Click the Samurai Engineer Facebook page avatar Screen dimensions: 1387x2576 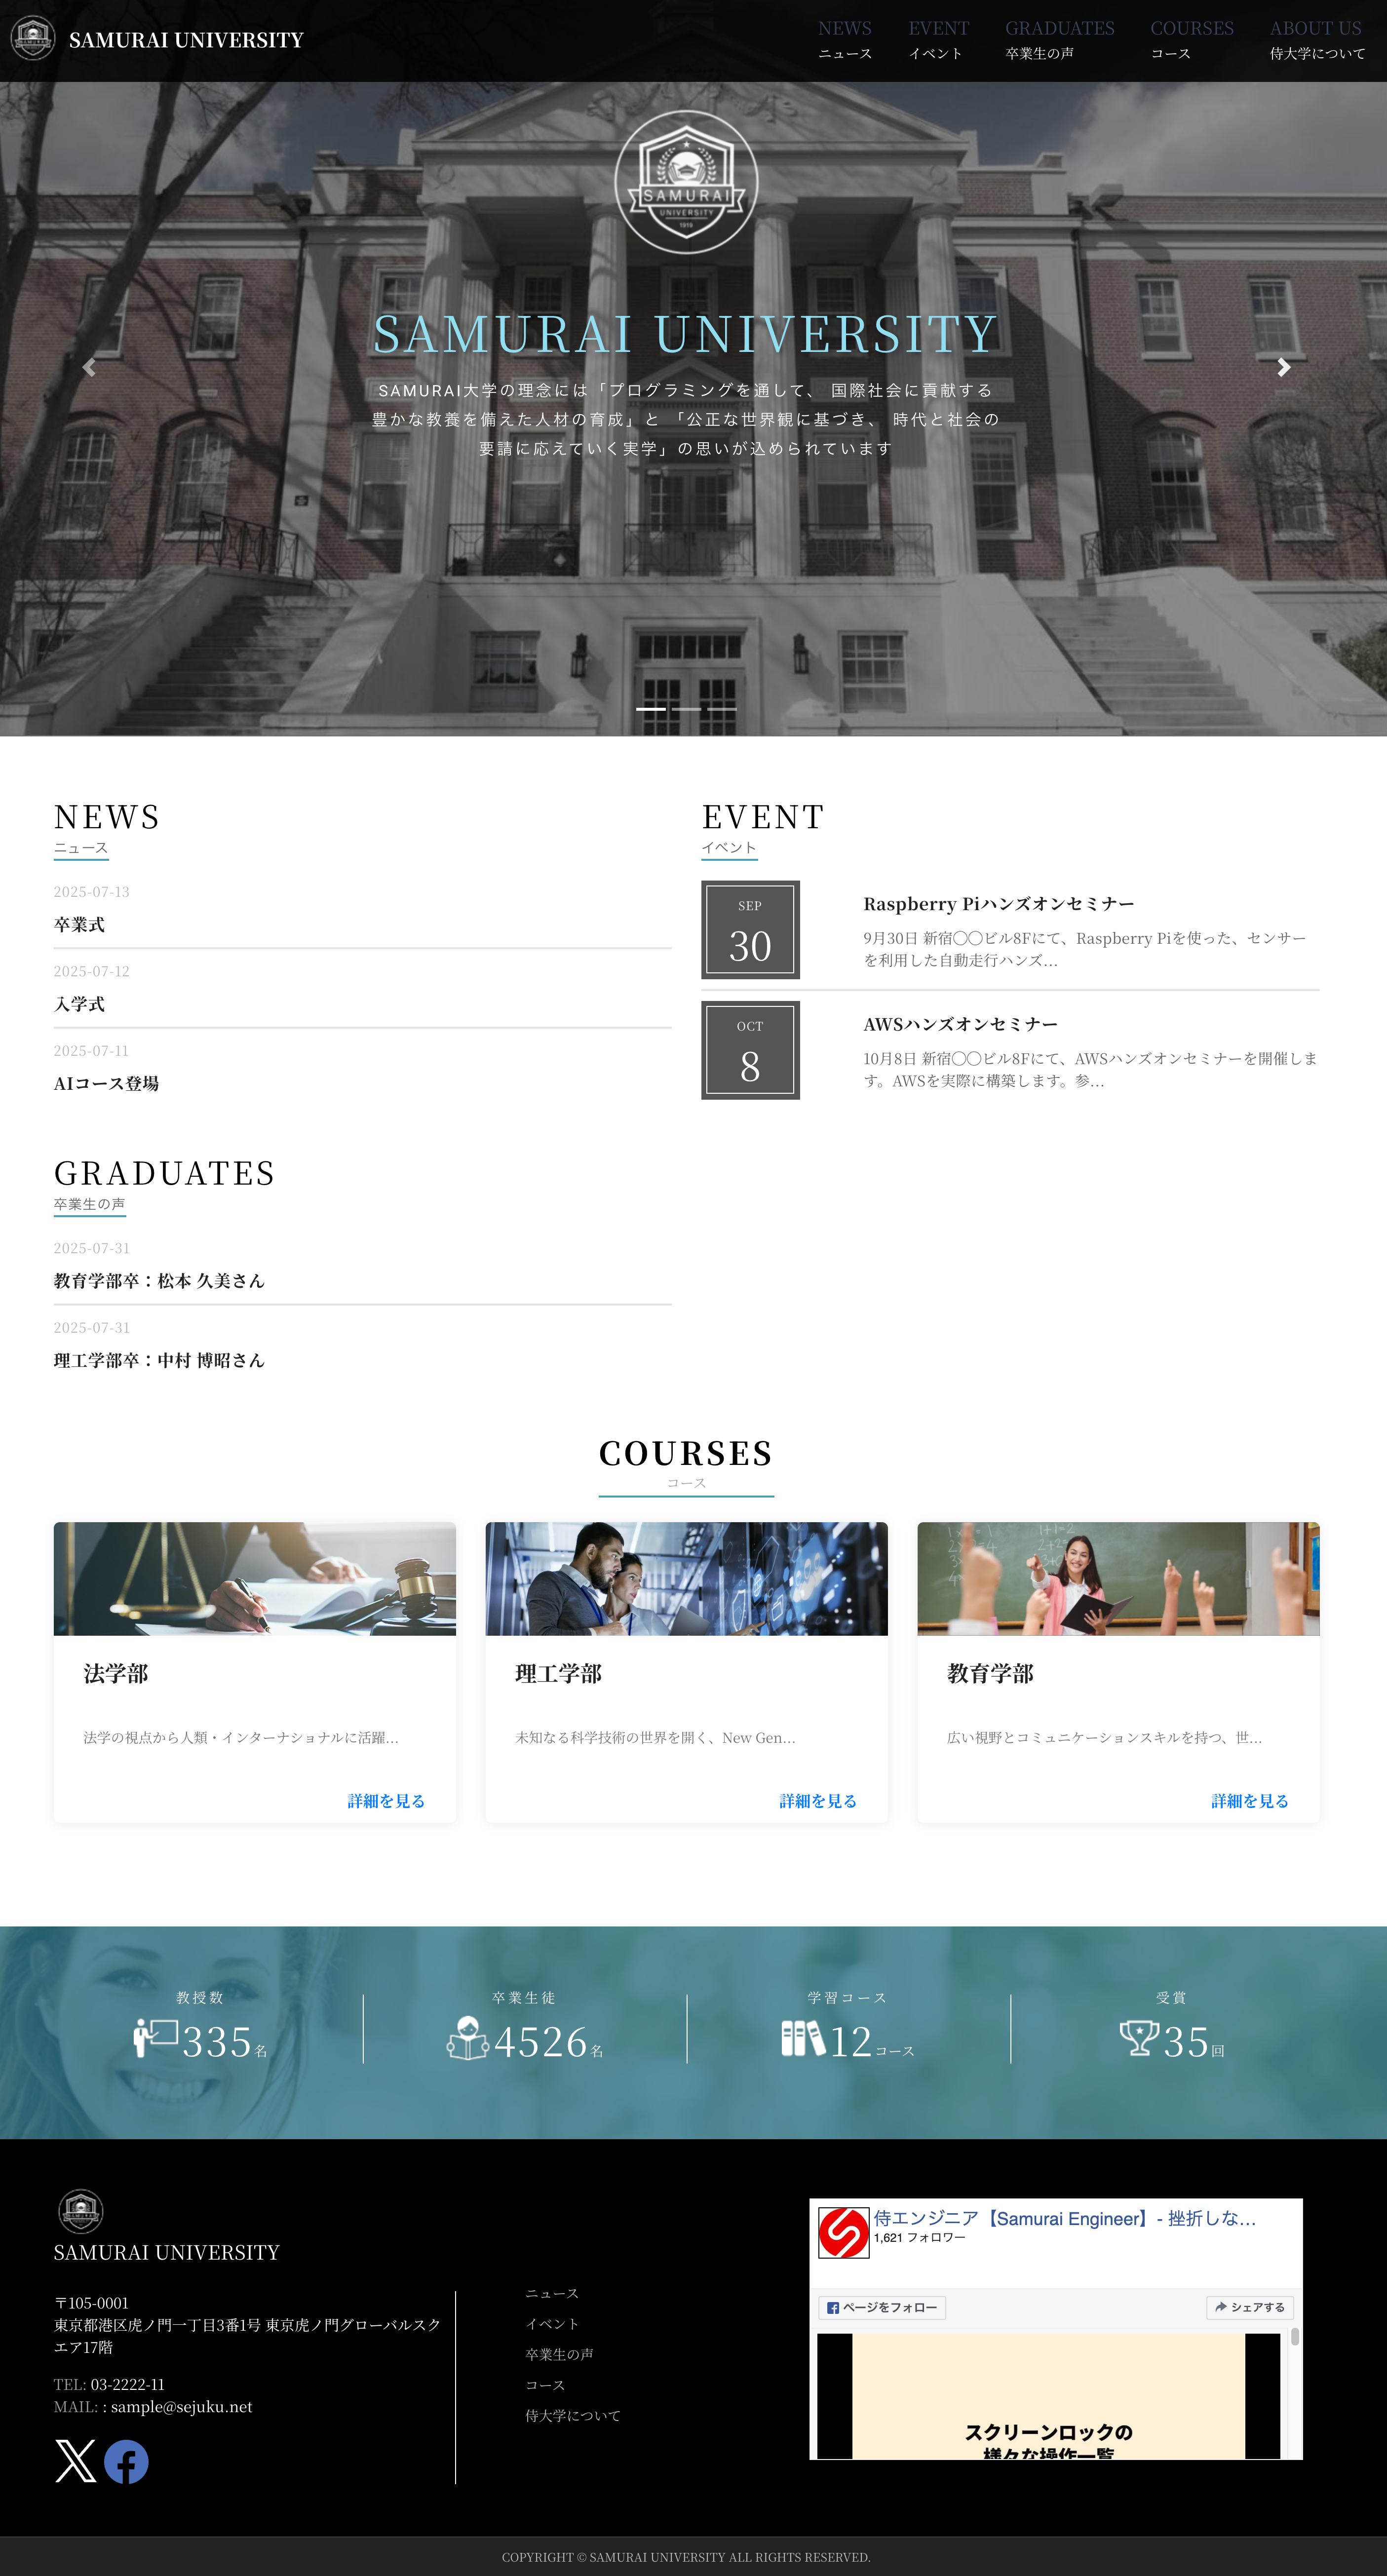coord(843,2233)
